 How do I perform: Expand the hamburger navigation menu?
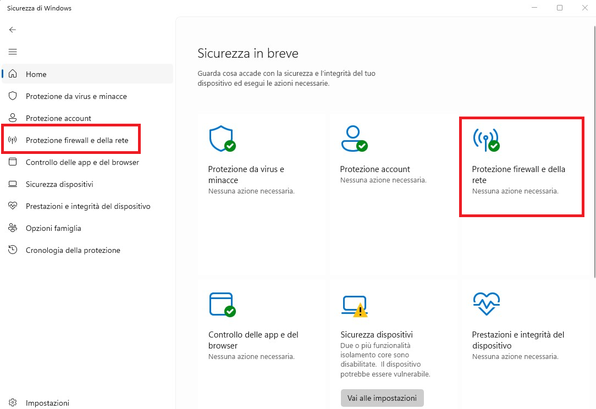13,52
